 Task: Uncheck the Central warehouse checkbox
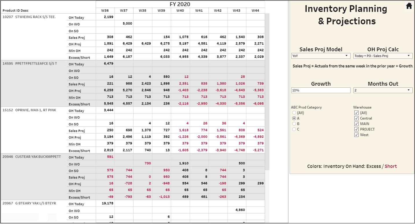click(x=357, y=118)
